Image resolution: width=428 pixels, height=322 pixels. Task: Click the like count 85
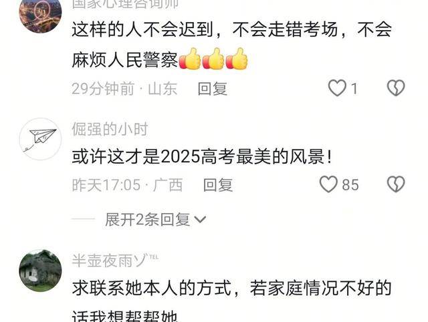tap(350, 185)
